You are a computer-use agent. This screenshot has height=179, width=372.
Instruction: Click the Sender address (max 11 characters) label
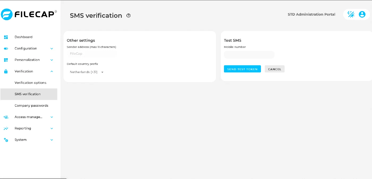tap(91, 47)
